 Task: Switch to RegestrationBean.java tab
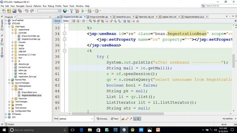click(194, 17)
